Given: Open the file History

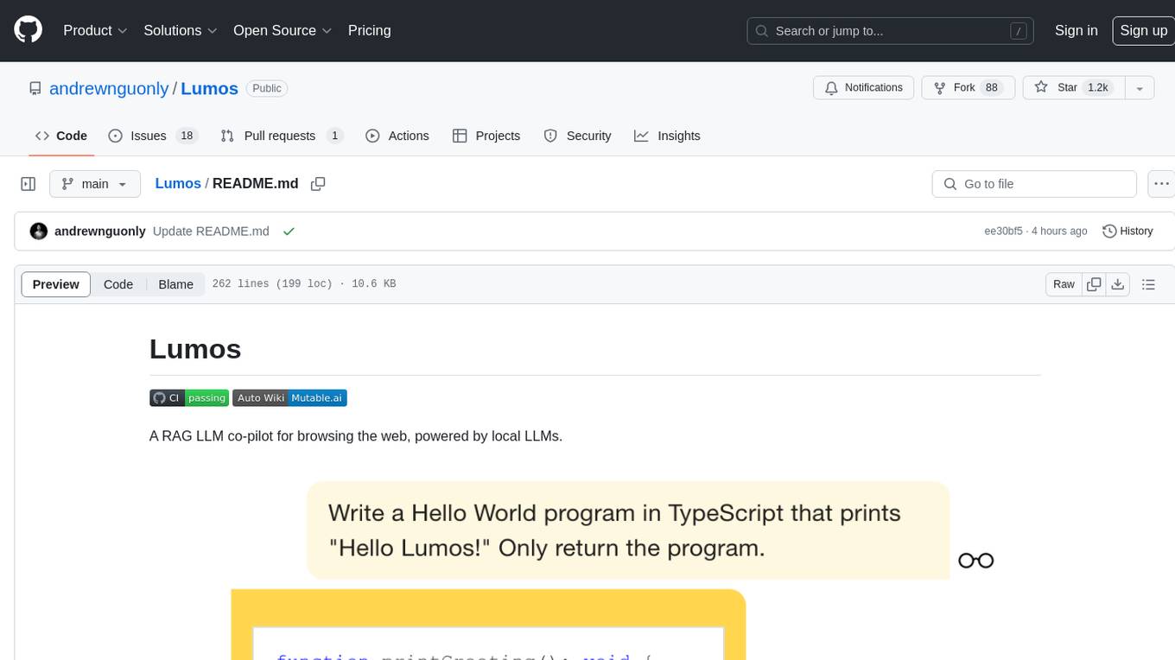Looking at the screenshot, I should 1127,232.
